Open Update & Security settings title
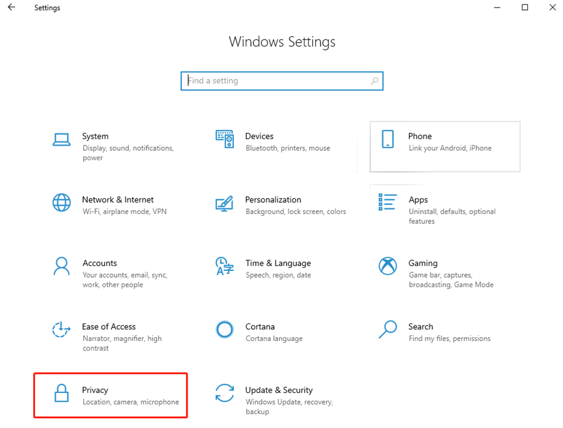 click(279, 390)
